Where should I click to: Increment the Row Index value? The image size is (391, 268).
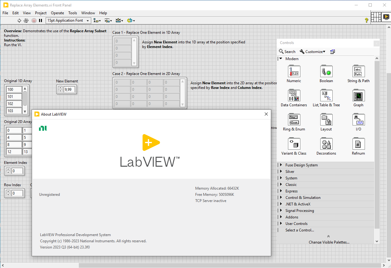[x=8, y=192]
